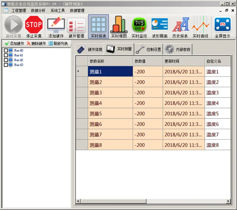237x210 pixels.
Task: Open 实时监控 digital meter icon
Action: 139,25
